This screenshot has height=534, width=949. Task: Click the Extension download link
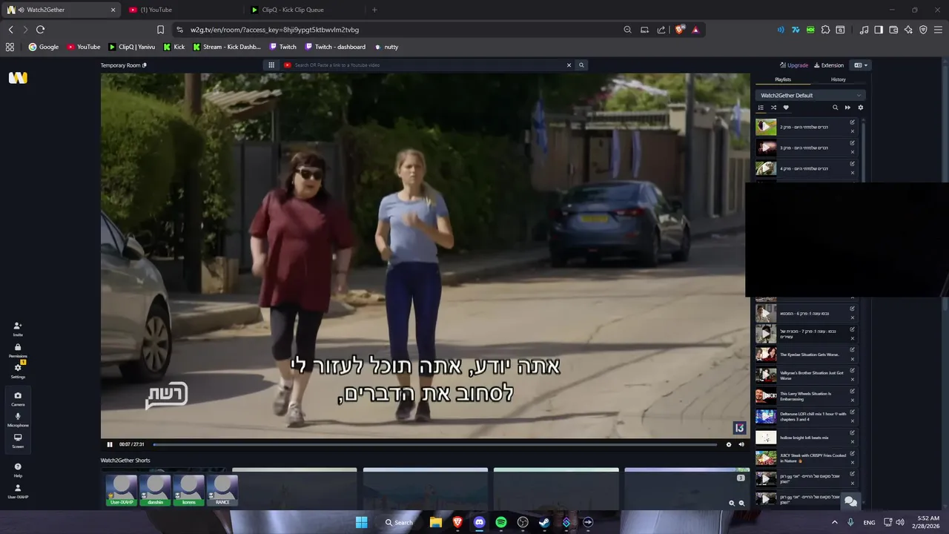(829, 65)
